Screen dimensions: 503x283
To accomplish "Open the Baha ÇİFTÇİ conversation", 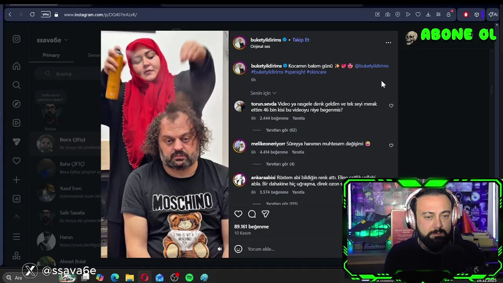I will 65,168.
